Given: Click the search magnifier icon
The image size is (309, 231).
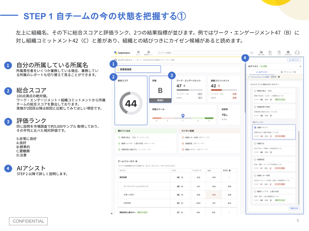Looking at the screenshot, I should coord(252,53).
